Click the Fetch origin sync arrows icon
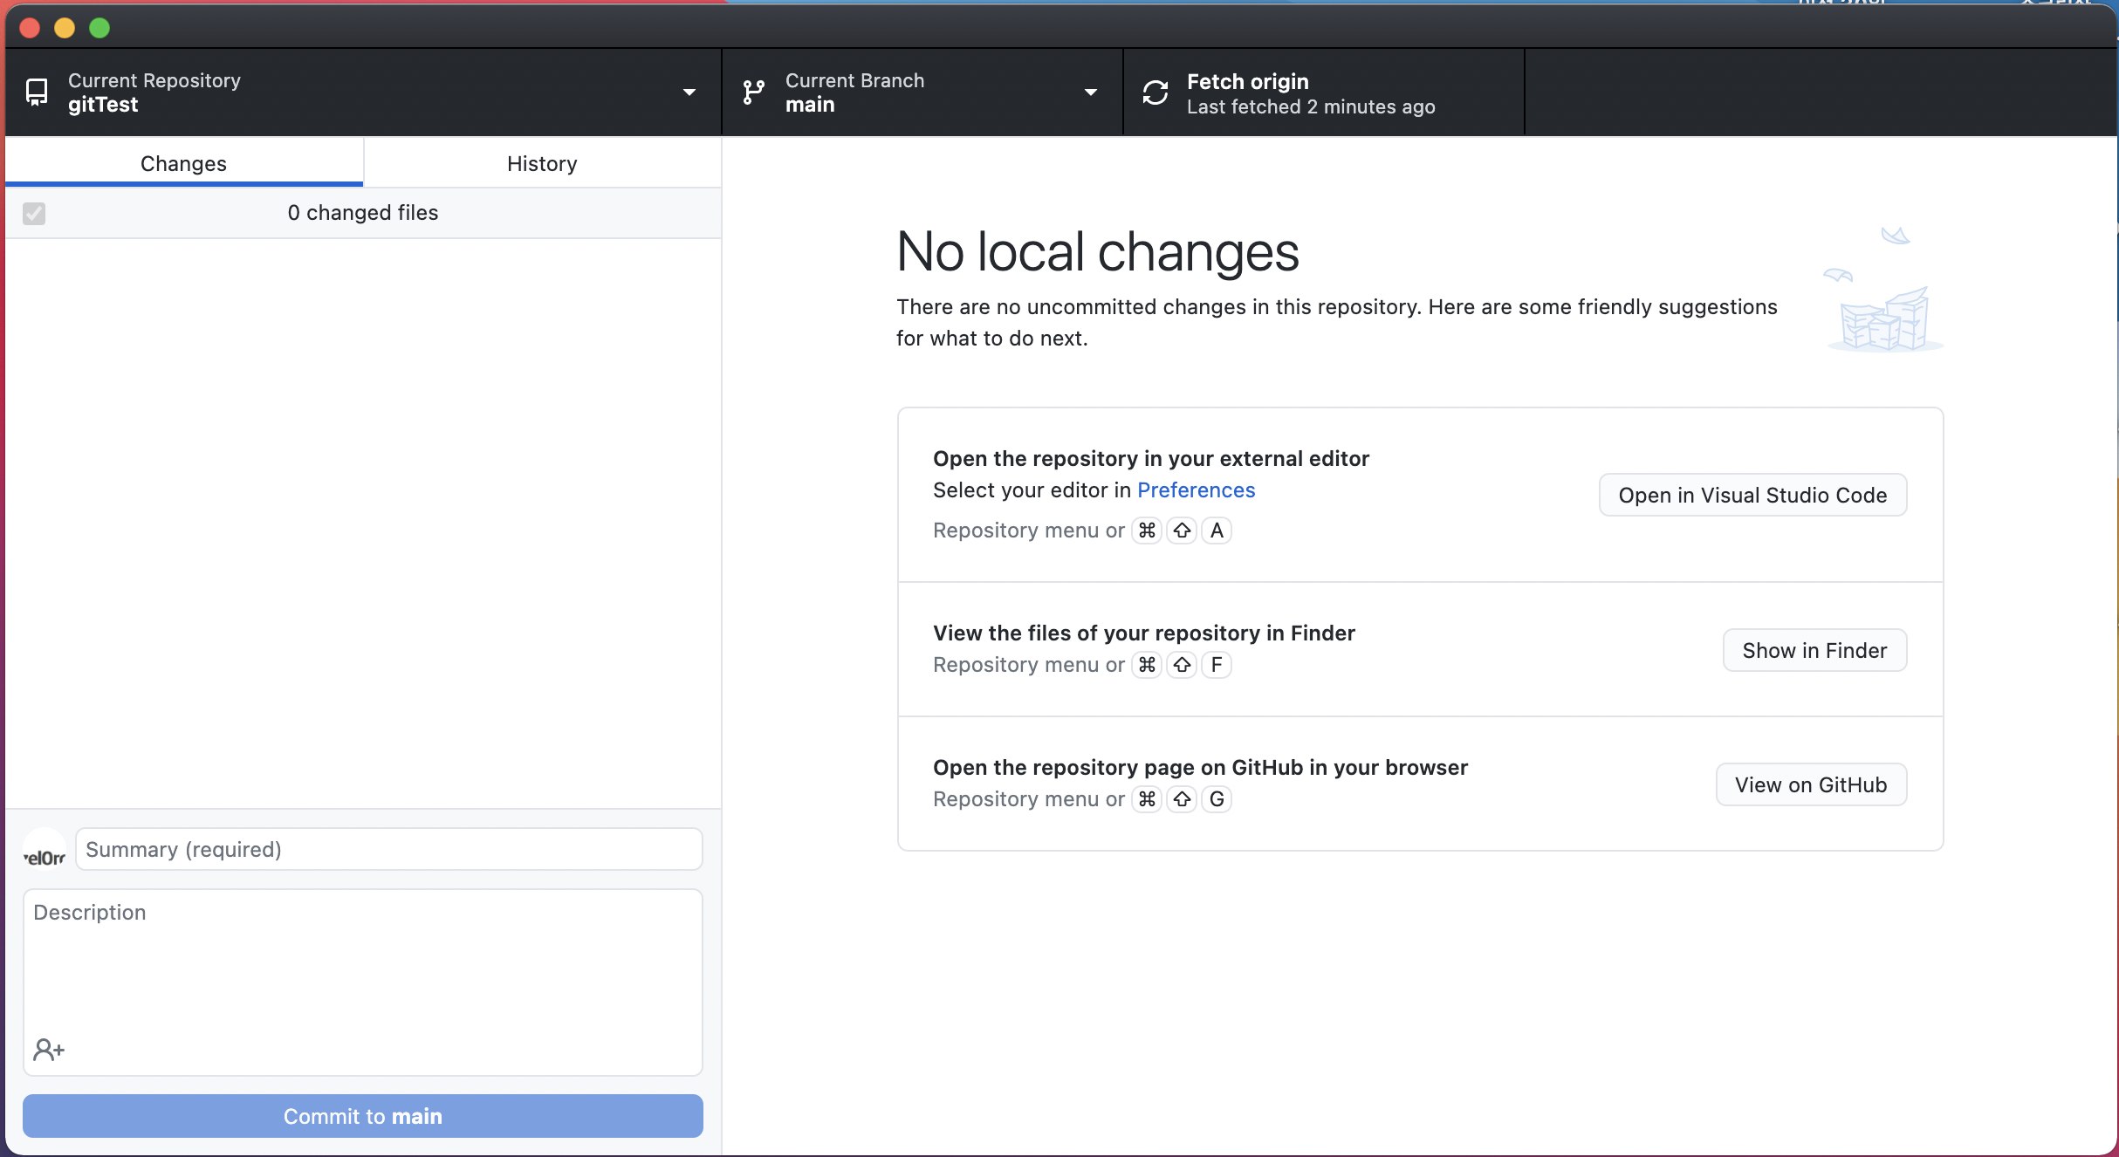2119x1157 pixels. [x=1156, y=92]
